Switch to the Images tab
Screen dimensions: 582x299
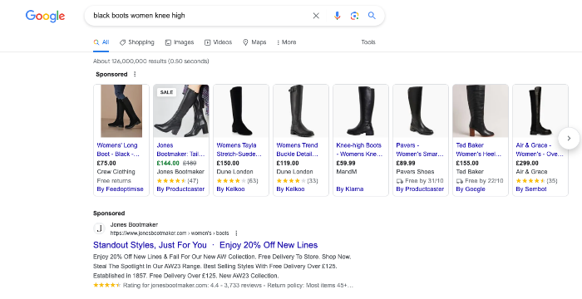click(180, 42)
